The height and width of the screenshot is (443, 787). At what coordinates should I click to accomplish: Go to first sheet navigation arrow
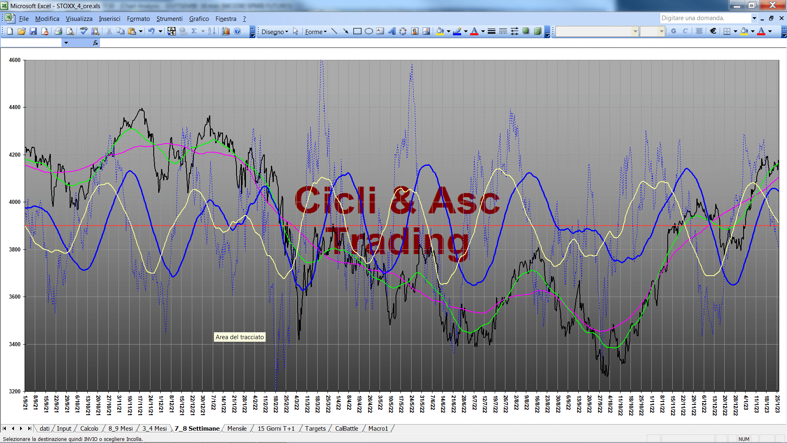(x=5, y=428)
